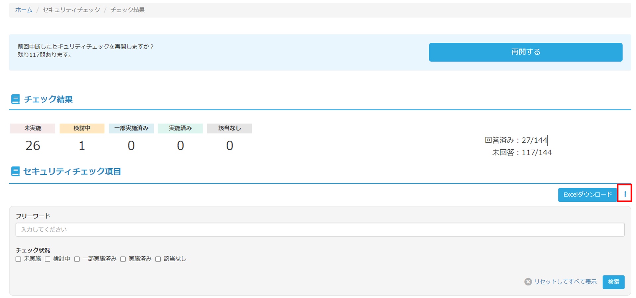Click the 回答済み：27/144 text
Viewport: 636px width, 298px height.
pyautogui.click(x=516, y=140)
